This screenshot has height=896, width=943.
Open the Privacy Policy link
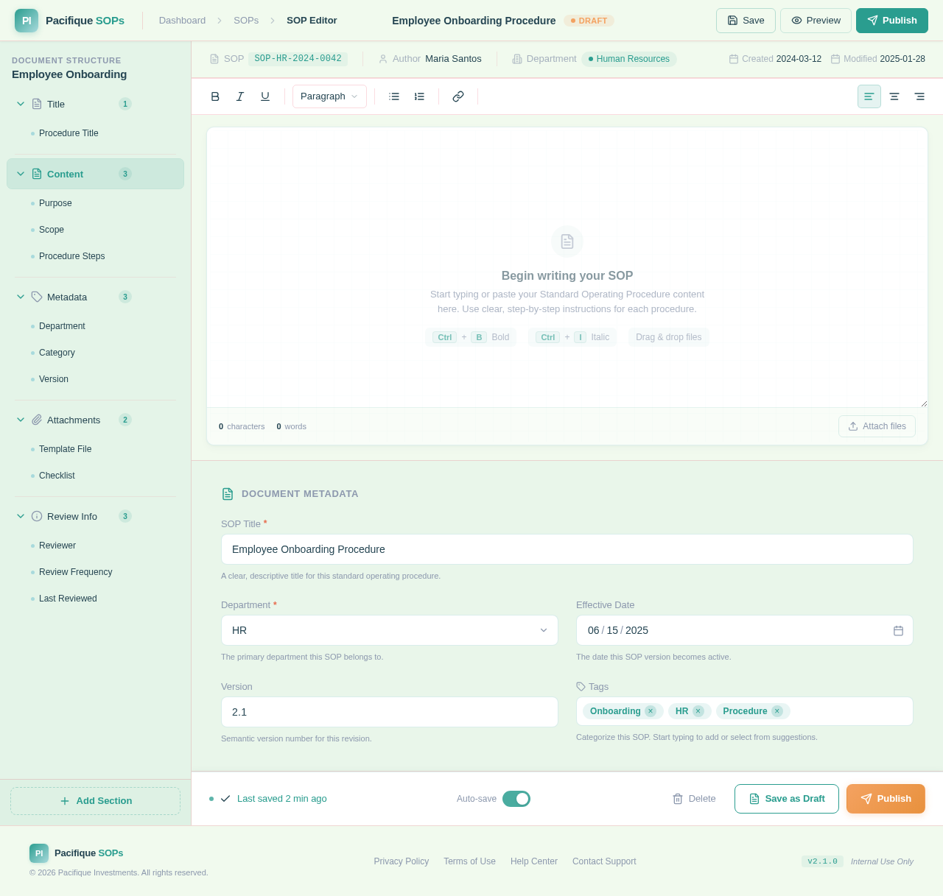pos(402,861)
